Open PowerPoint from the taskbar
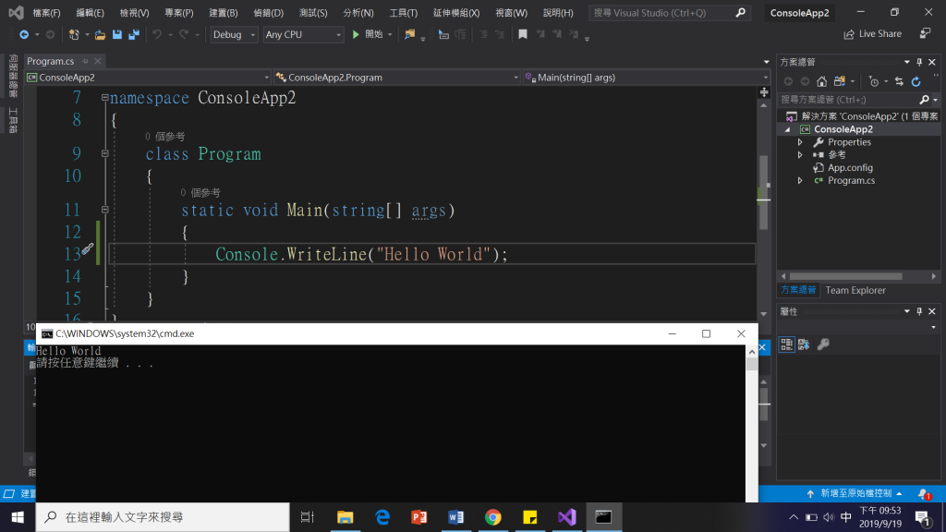 coord(418,517)
